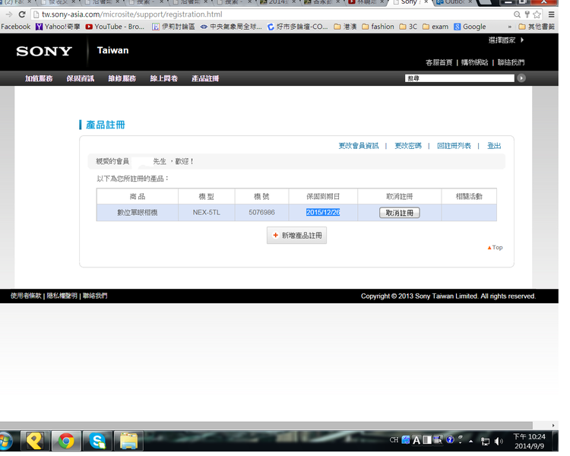Click the NEX-5TL model cell
This screenshot has width=570, height=456.
pyautogui.click(x=207, y=212)
